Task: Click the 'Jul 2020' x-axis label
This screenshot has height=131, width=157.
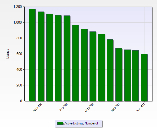Action: click(x=64, y=107)
